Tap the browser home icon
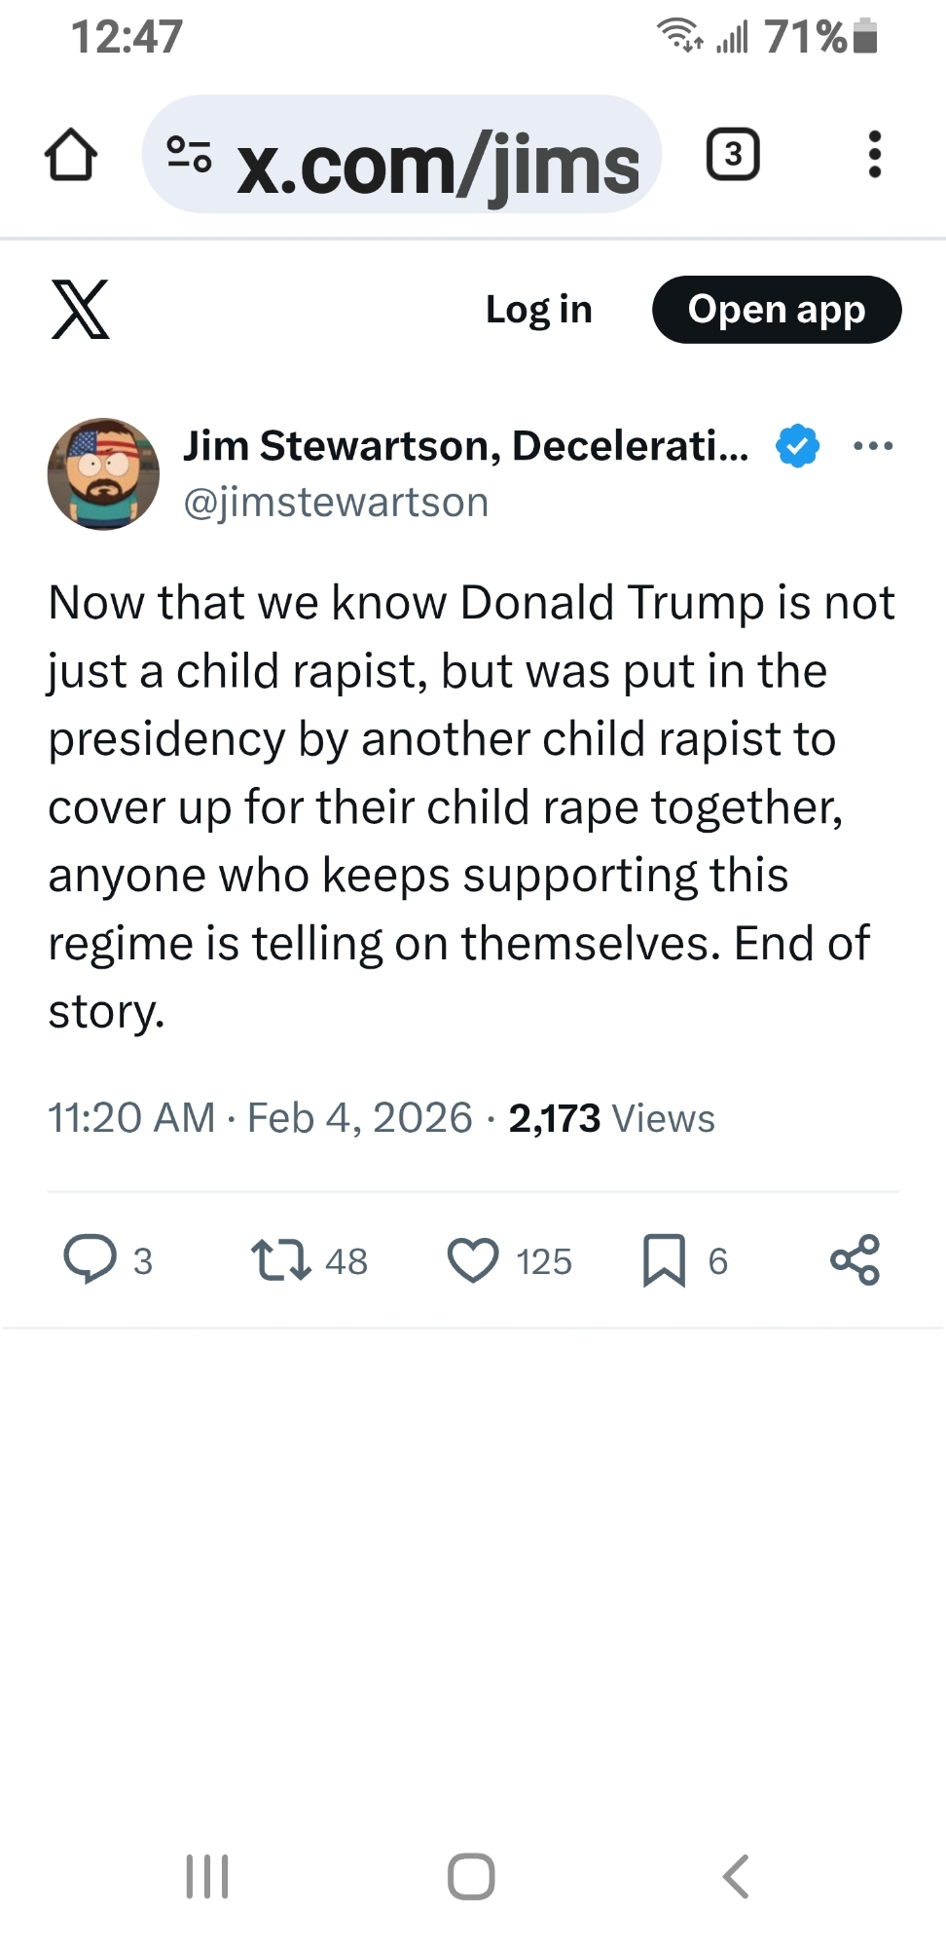This screenshot has height=1948, width=946. point(71,155)
